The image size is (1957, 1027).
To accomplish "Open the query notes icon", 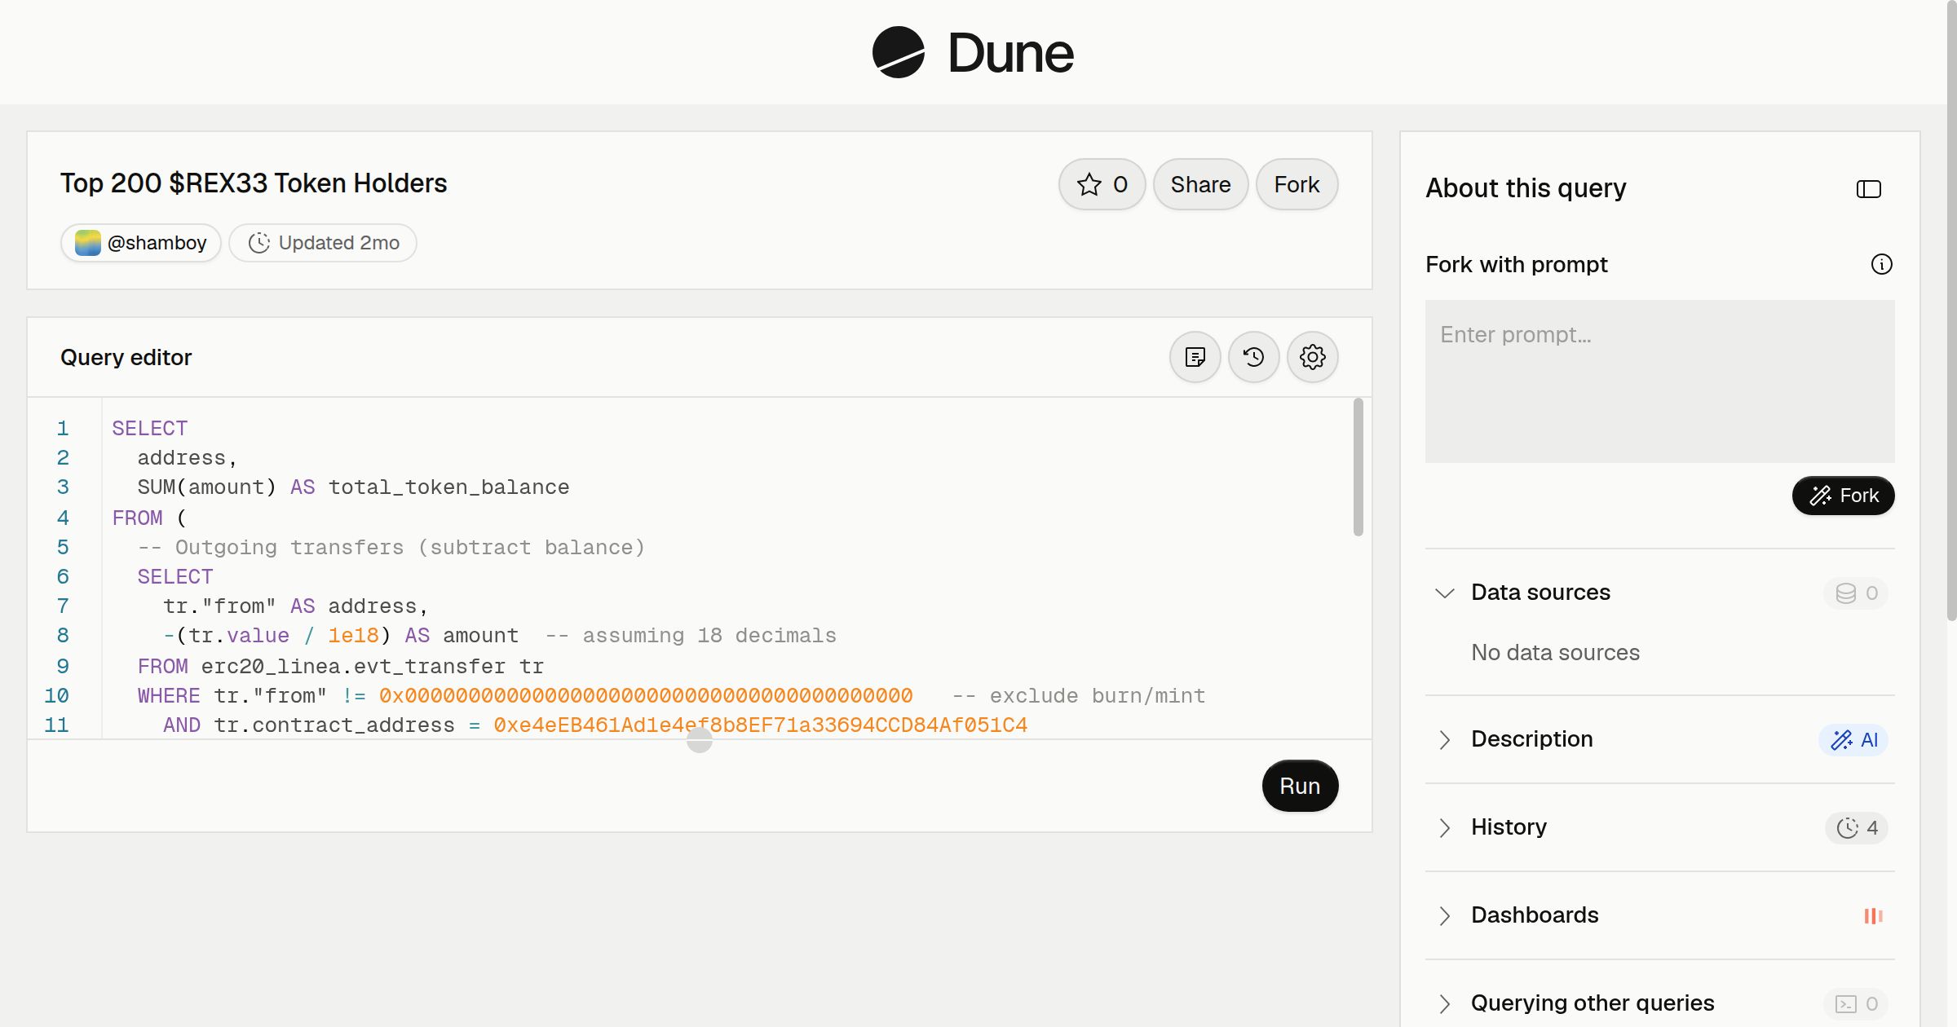I will tap(1195, 357).
